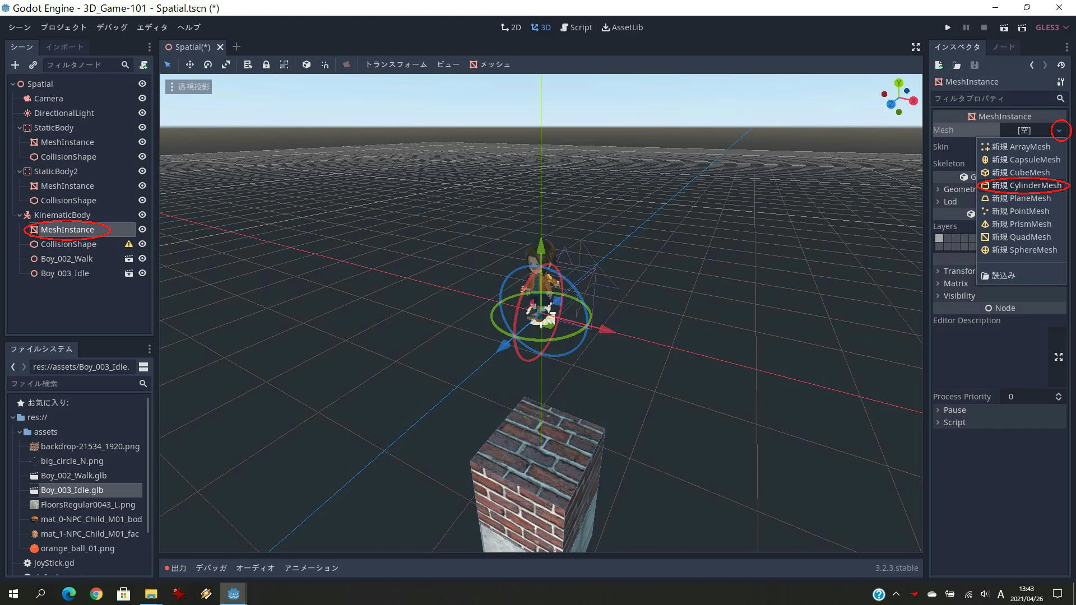Click the viewport axis orientation gizmo
Image resolution: width=1076 pixels, height=605 pixels.
pyautogui.click(x=899, y=97)
